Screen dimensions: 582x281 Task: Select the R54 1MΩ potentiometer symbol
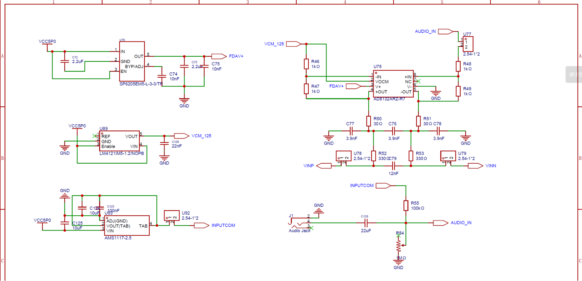tap(399, 246)
